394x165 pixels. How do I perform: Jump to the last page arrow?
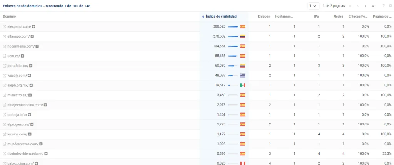coord(373,6)
